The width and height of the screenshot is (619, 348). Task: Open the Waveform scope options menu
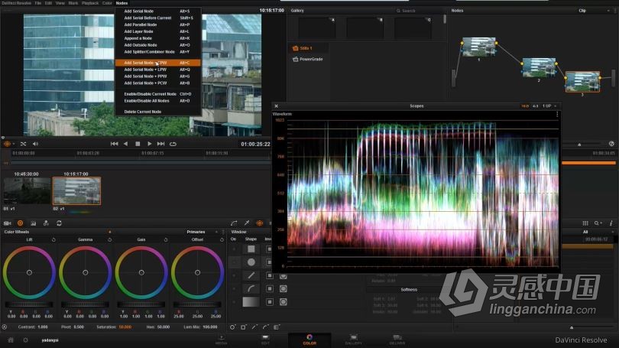coord(557,114)
